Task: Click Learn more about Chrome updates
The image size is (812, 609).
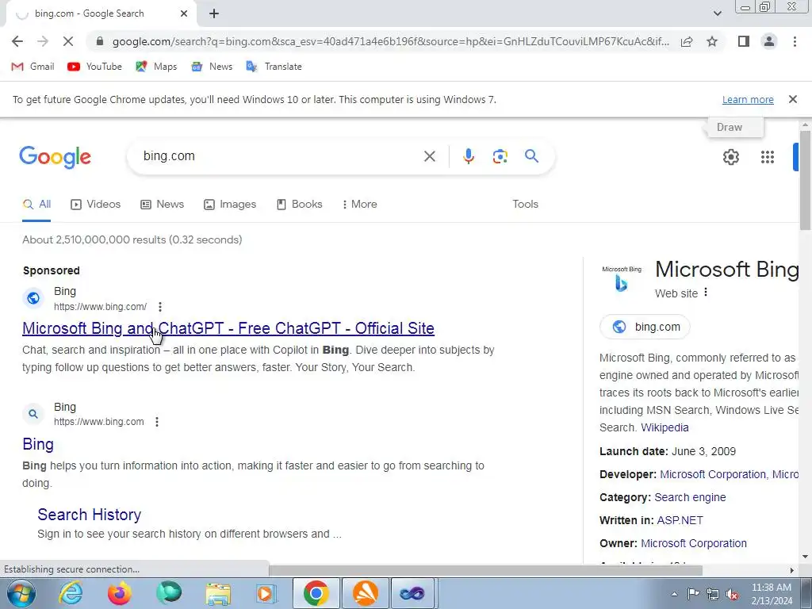Action: click(x=748, y=99)
